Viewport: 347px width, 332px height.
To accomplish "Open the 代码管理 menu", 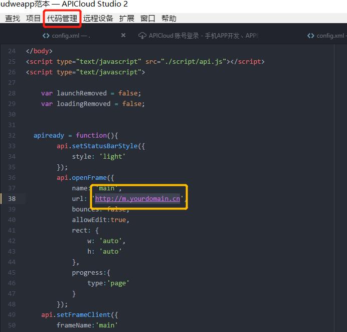I will point(62,19).
